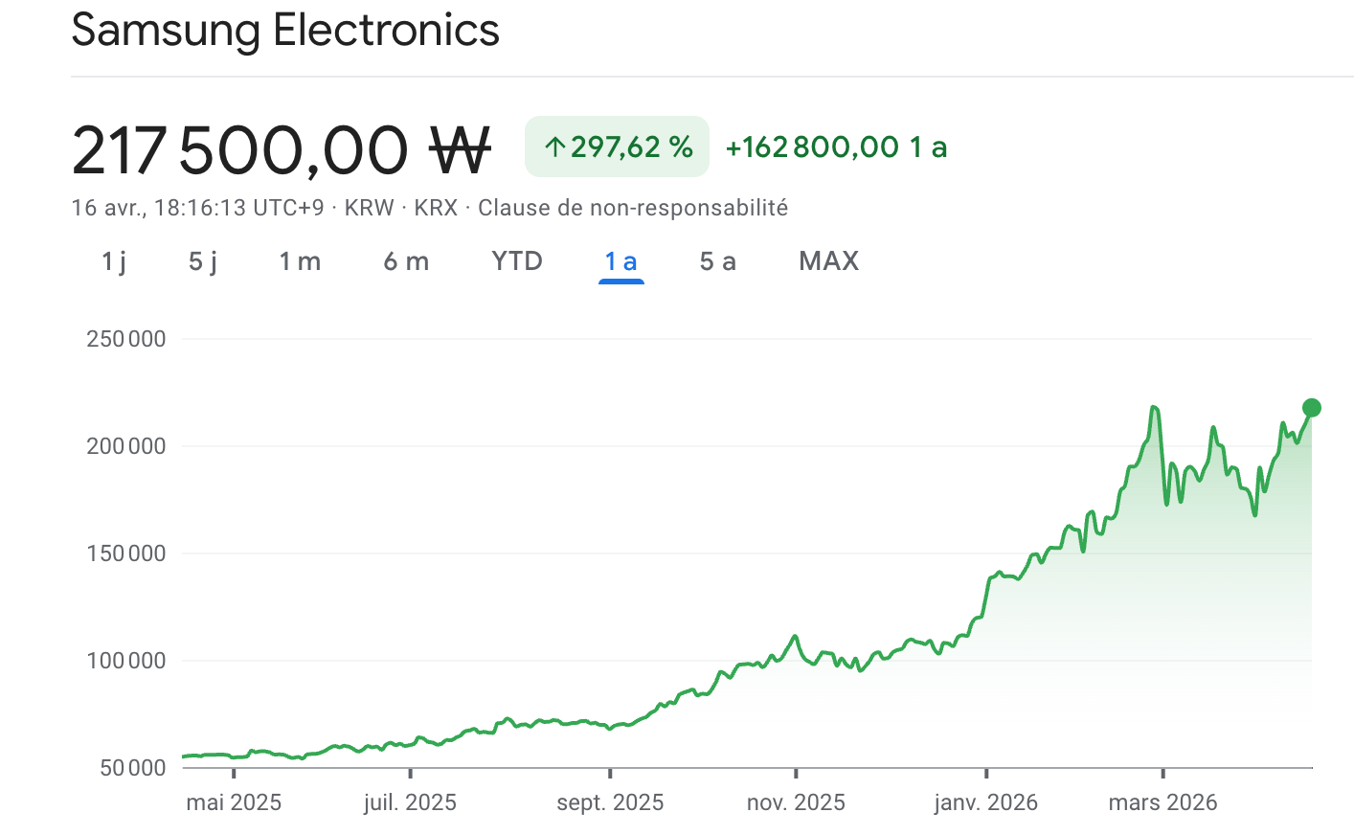Click the mars 2026 axis label
The width and height of the screenshot is (1354, 835).
1162,802
